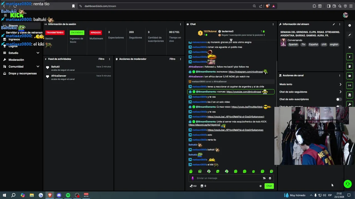Click the 7tv stream tag
Screen dimensions: 355x199
(303, 44)
